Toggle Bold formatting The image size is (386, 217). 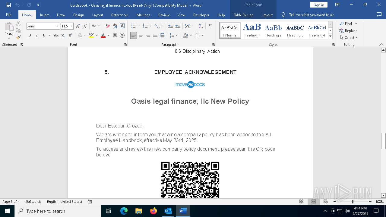click(x=30, y=35)
